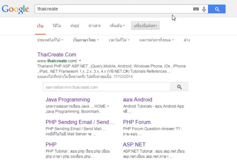Click PHP Forum Question-Answer description
The image size is (237, 166).
pyautogui.click(x=153, y=131)
